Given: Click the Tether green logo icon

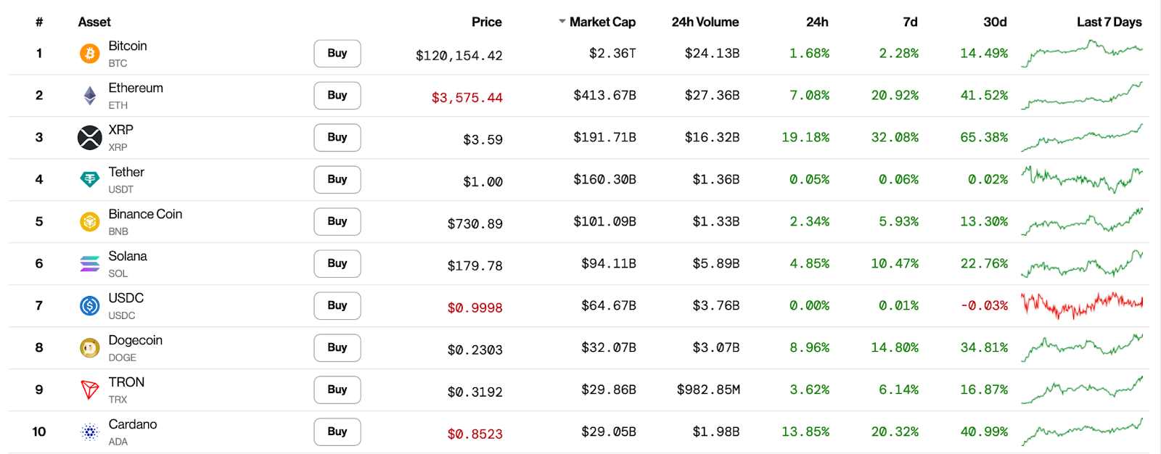Looking at the screenshot, I should click(89, 179).
